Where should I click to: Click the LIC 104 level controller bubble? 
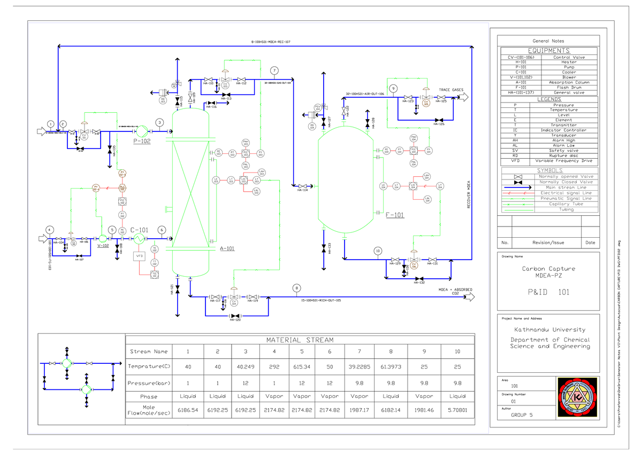point(413,186)
